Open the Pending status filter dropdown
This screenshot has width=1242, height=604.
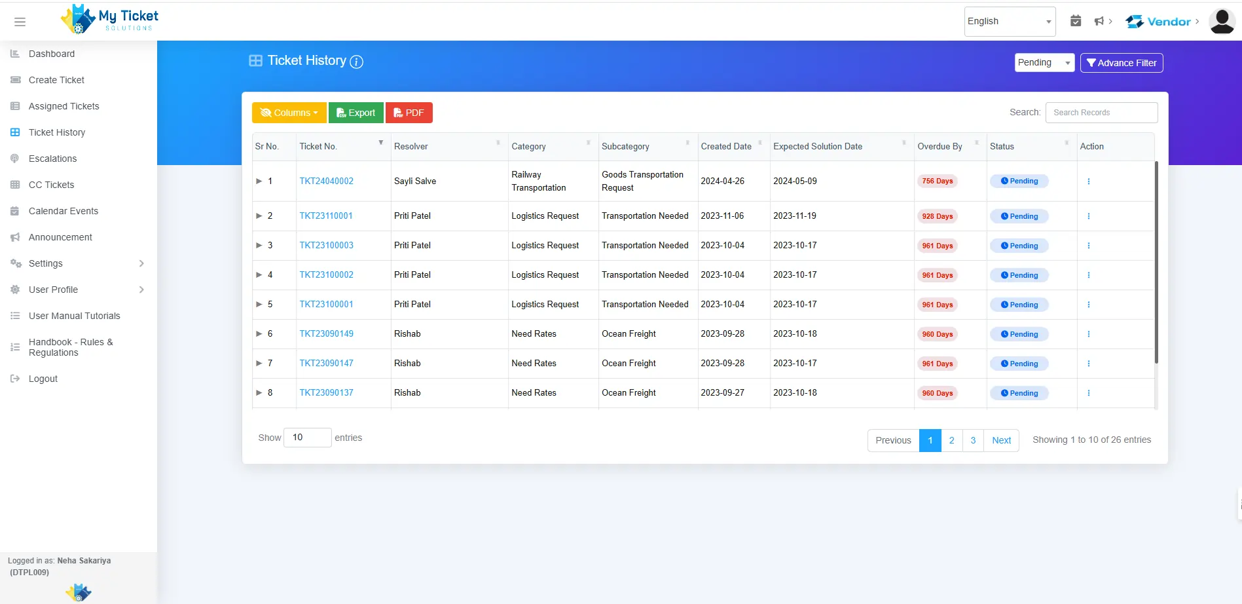1044,63
